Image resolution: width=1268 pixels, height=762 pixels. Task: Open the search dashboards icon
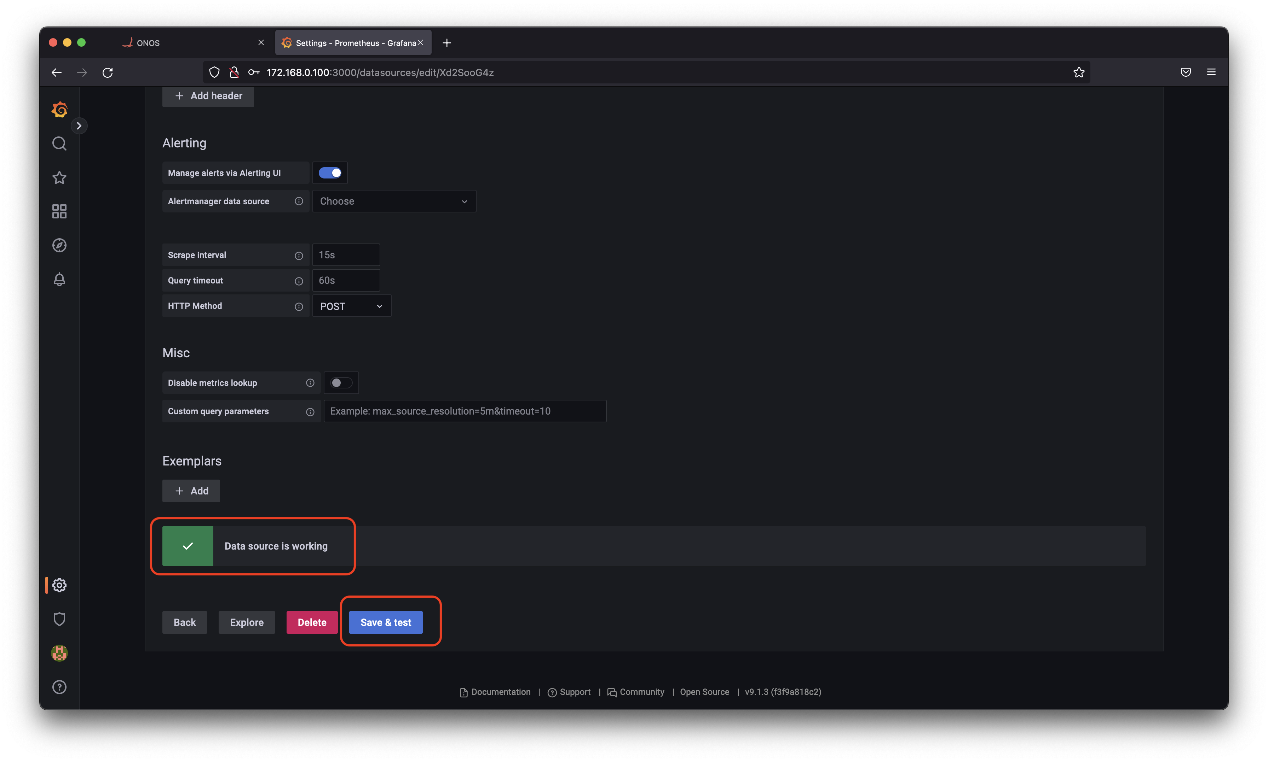[60, 143]
